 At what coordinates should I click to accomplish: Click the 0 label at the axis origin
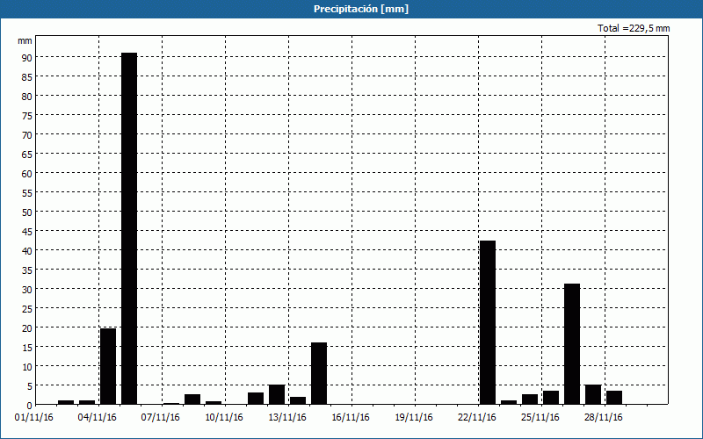(x=30, y=406)
